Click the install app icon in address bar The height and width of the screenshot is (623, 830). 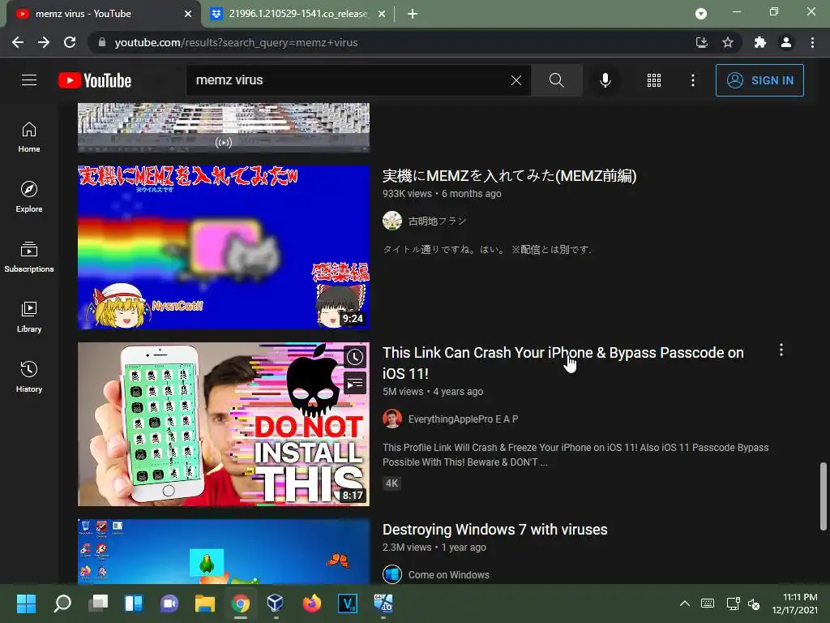tap(701, 42)
